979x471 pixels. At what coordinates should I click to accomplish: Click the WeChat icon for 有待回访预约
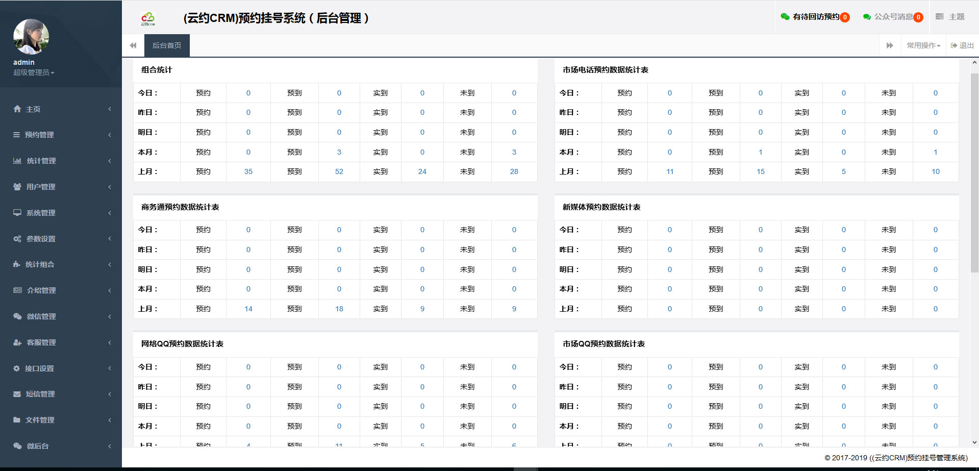point(785,17)
